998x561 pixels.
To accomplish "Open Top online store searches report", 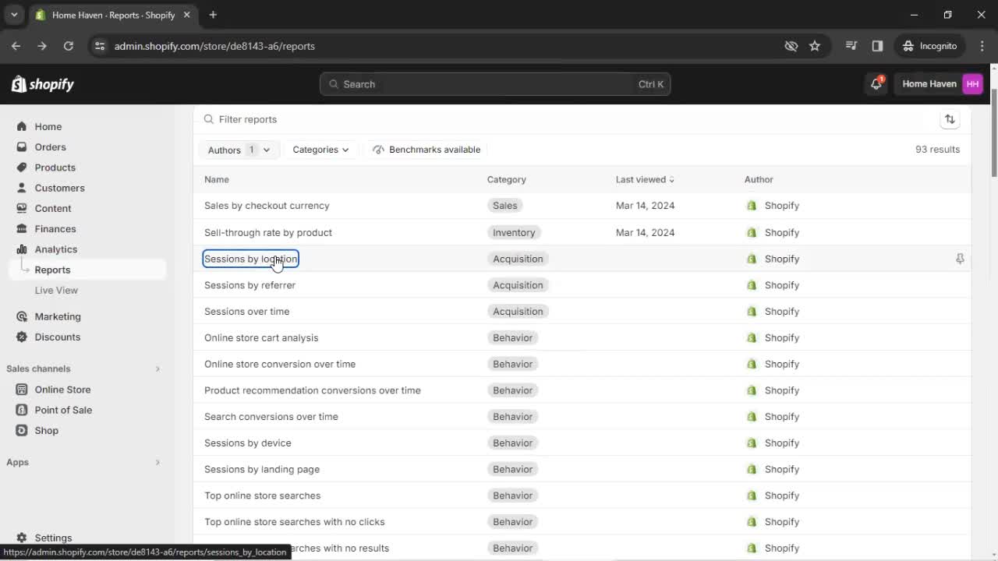I will pos(262,496).
